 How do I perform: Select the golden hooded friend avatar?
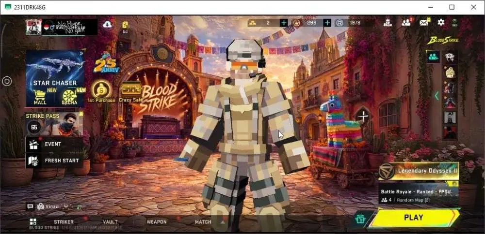(450, 73)
